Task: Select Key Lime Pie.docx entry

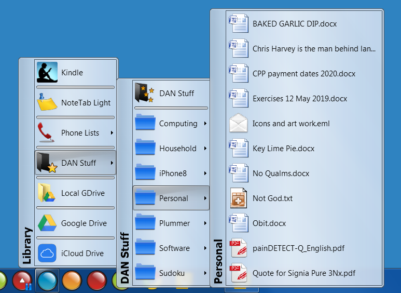Action: pyautogui.click(x=283, y=149)
